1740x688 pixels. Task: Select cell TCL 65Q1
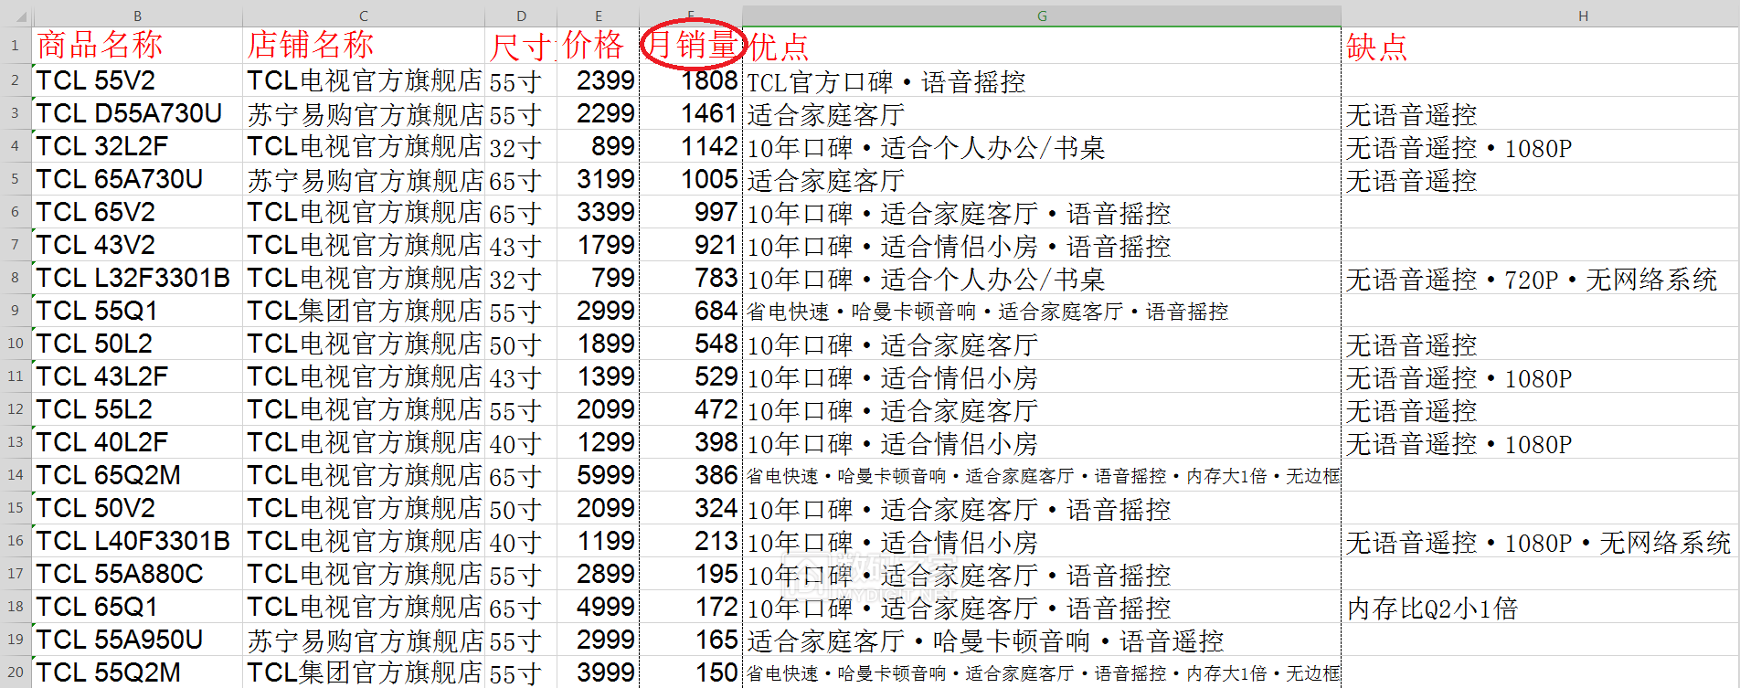pyautogui.click(x=137, y=607)
